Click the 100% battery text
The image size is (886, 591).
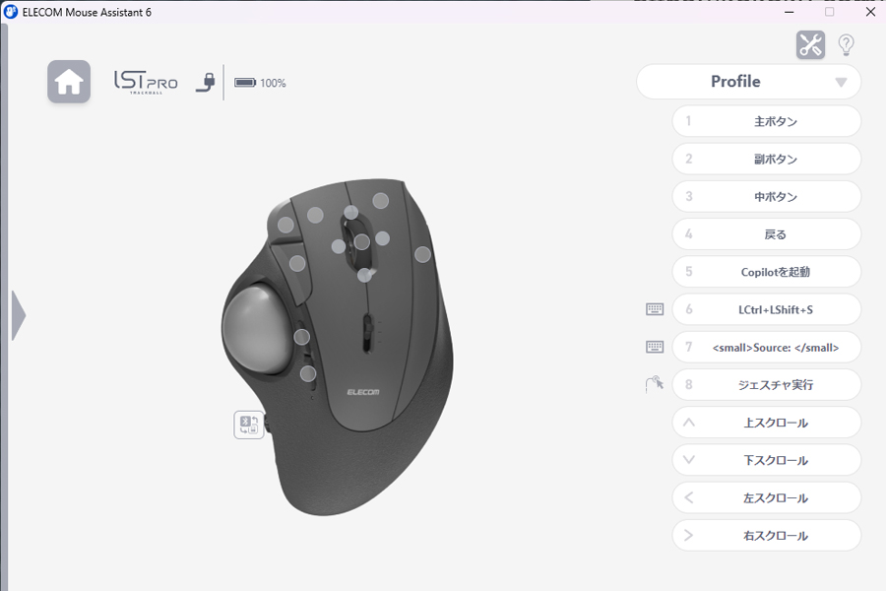pyautogui.click(x=273, y=83)
